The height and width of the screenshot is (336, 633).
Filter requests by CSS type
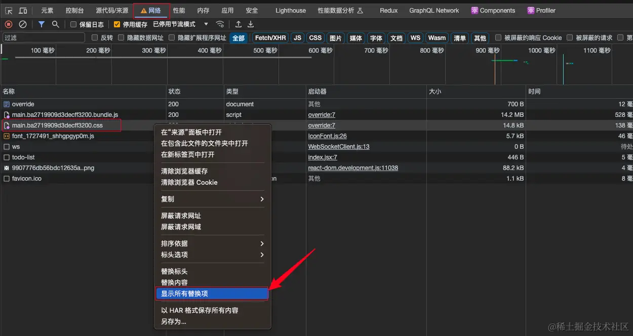click(315, 38)
